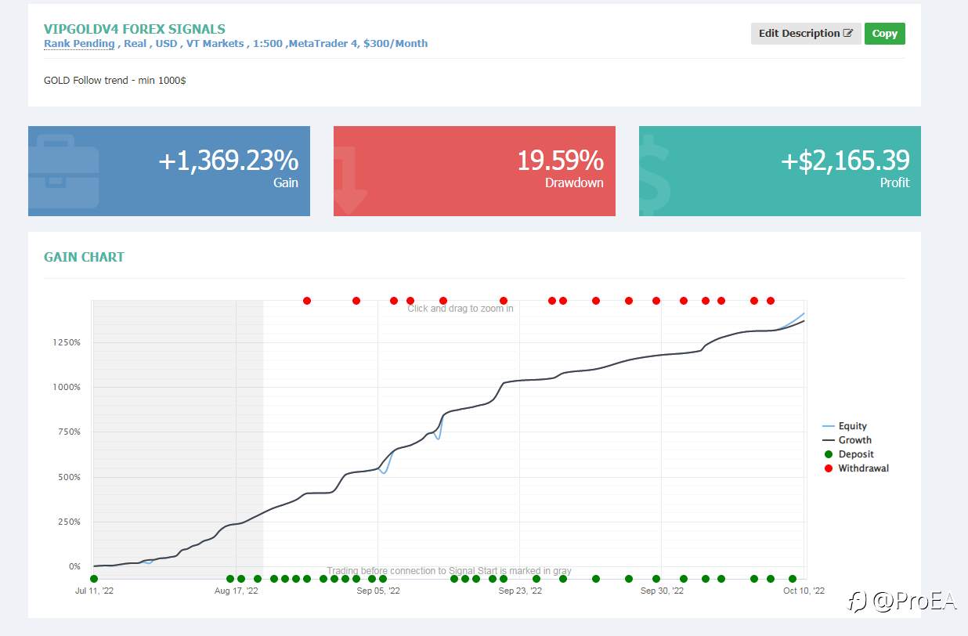The width and height of the screenshot is (968, 636).
Task: Click the pencil icon in Edit Description
Action: click(x=848, y=34)
